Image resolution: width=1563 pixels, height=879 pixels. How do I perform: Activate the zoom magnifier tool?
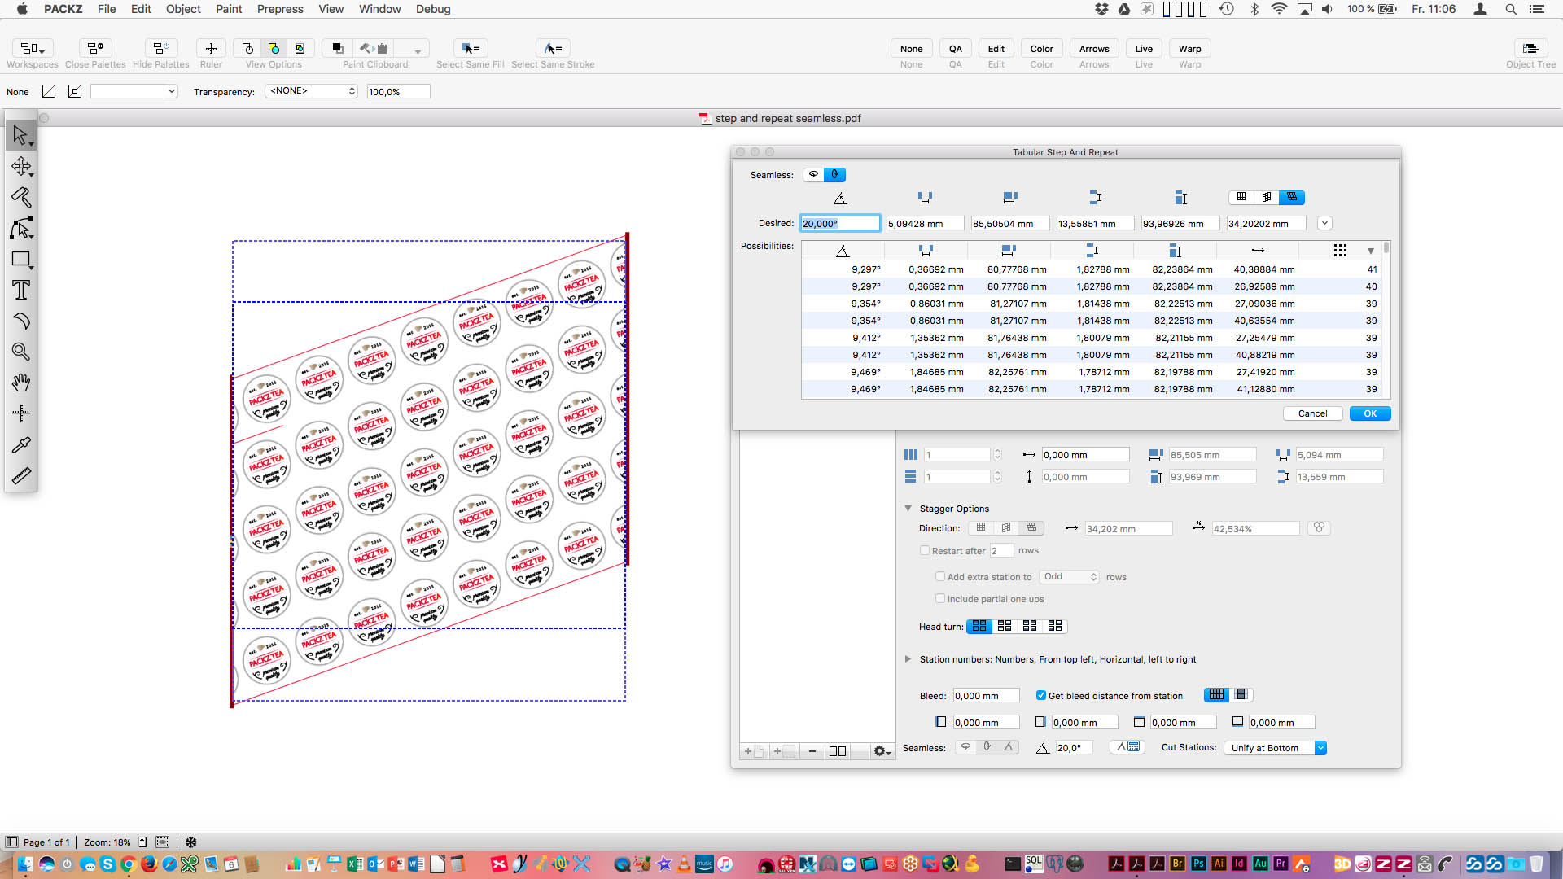[x=20, y=352]
